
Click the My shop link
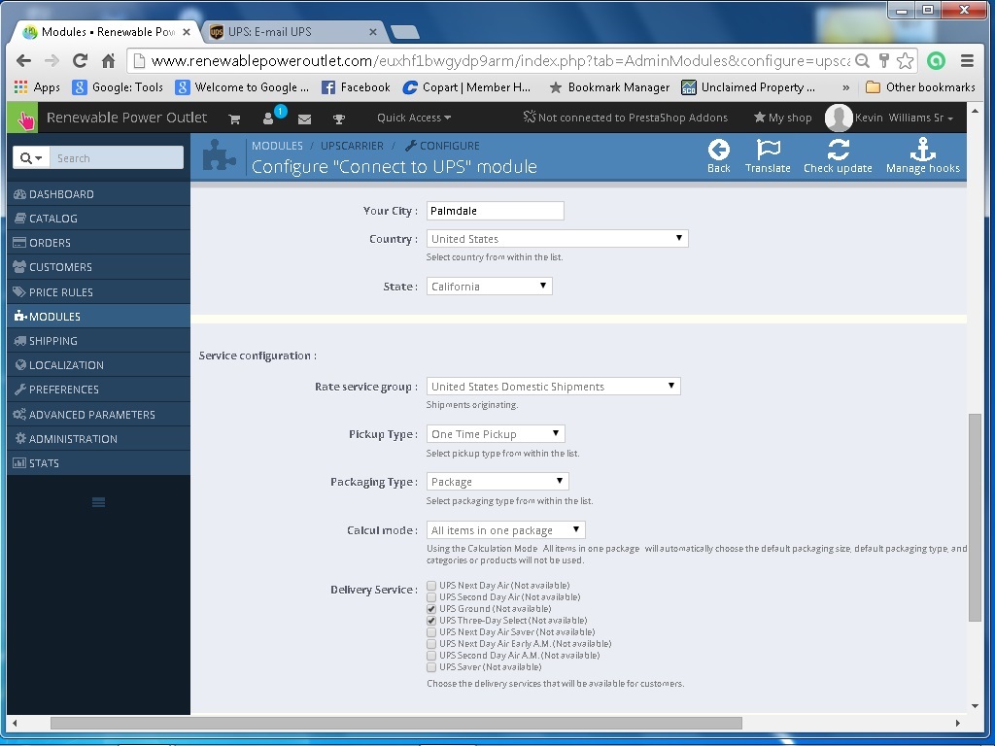tap(782, 118)
